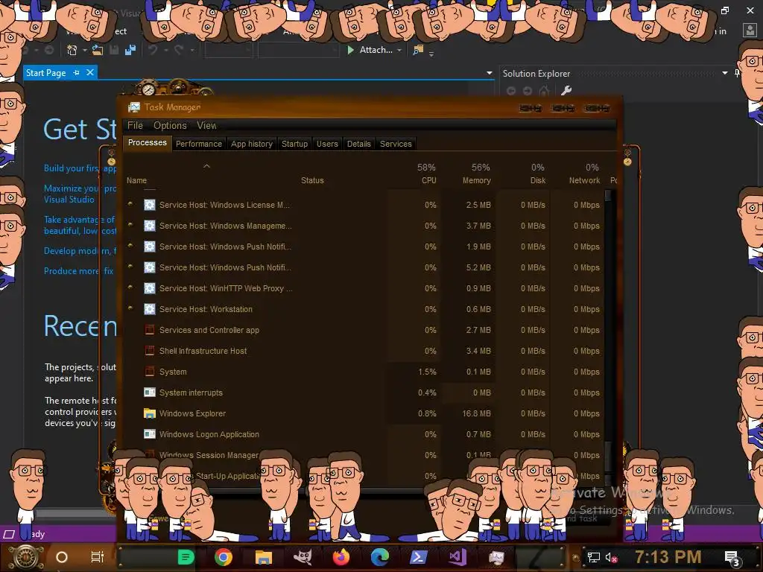Open File Explorer from the taskbar
The height and width of the screenshot is (572, 763).
click(263, 557)
